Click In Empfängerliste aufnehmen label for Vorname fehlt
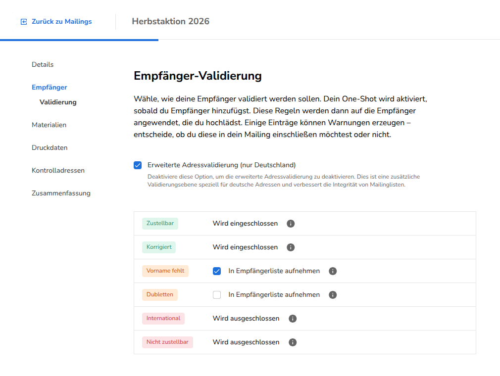 pos(274,271)
